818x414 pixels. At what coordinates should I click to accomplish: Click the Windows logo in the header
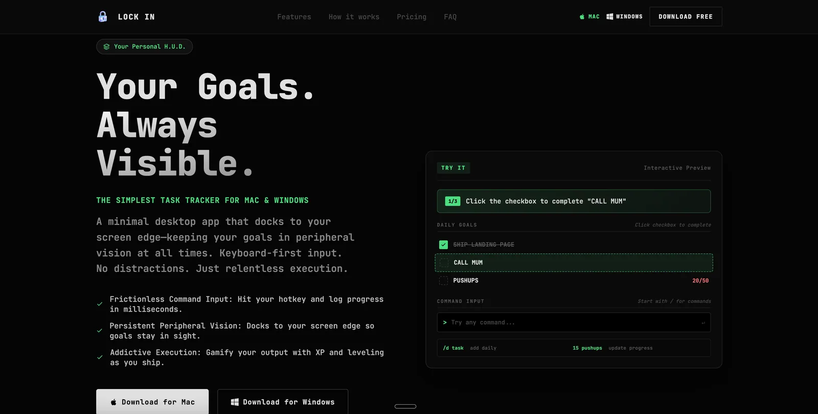click(610, 16)
